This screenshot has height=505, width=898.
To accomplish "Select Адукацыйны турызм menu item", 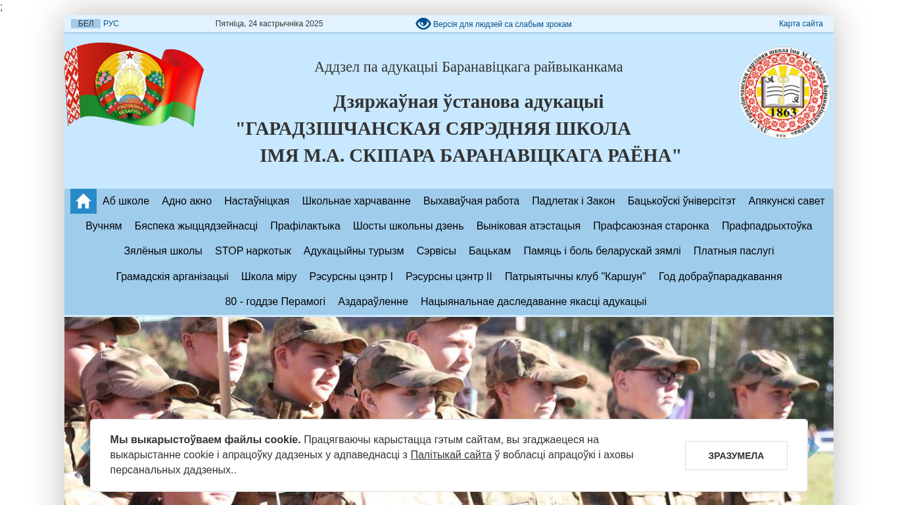I will (354, 251).
